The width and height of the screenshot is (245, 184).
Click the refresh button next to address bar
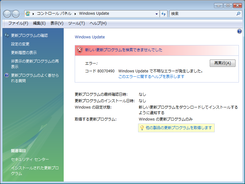(x=164, y=14)
